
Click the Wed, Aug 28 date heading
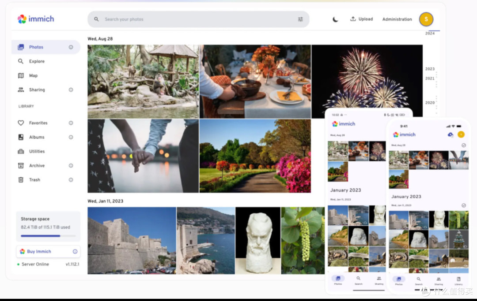click(100, 39)
